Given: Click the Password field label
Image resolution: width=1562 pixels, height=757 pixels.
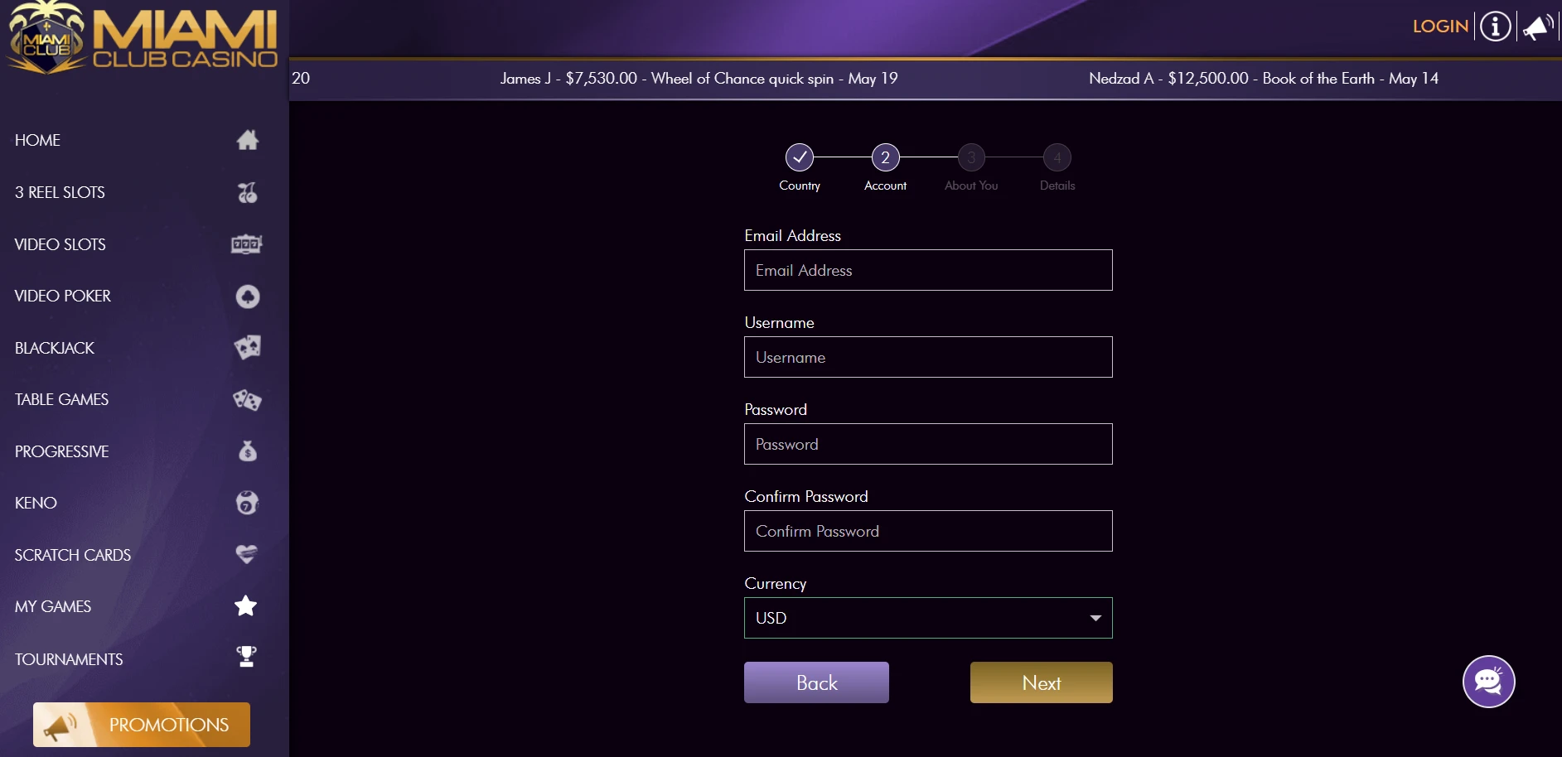Looking at the screenshot, I should [776, 410].
